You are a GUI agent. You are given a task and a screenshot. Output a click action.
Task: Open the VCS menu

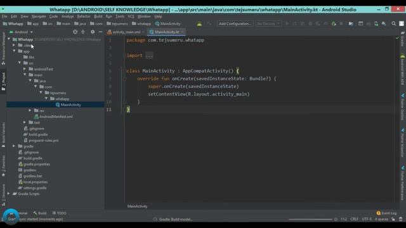[131, 16]
